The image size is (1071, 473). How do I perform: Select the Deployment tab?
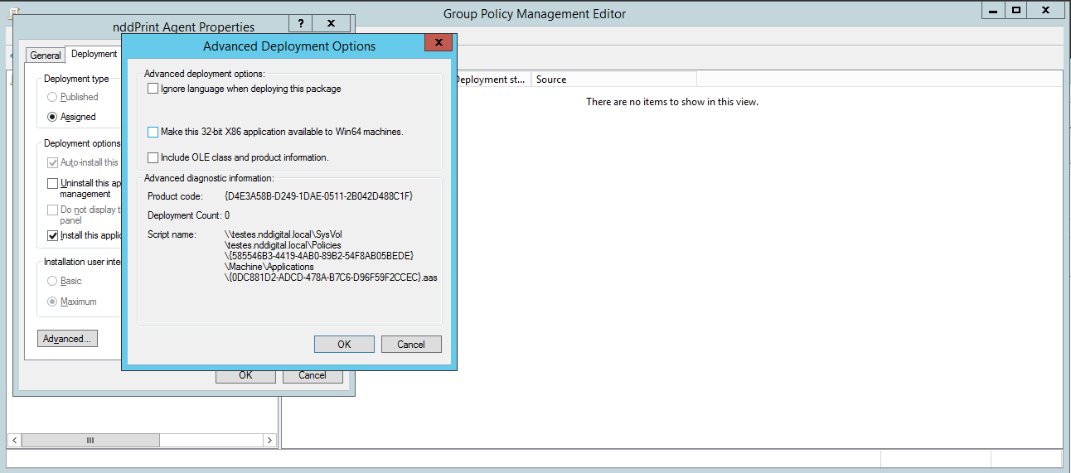click(94, 55)
